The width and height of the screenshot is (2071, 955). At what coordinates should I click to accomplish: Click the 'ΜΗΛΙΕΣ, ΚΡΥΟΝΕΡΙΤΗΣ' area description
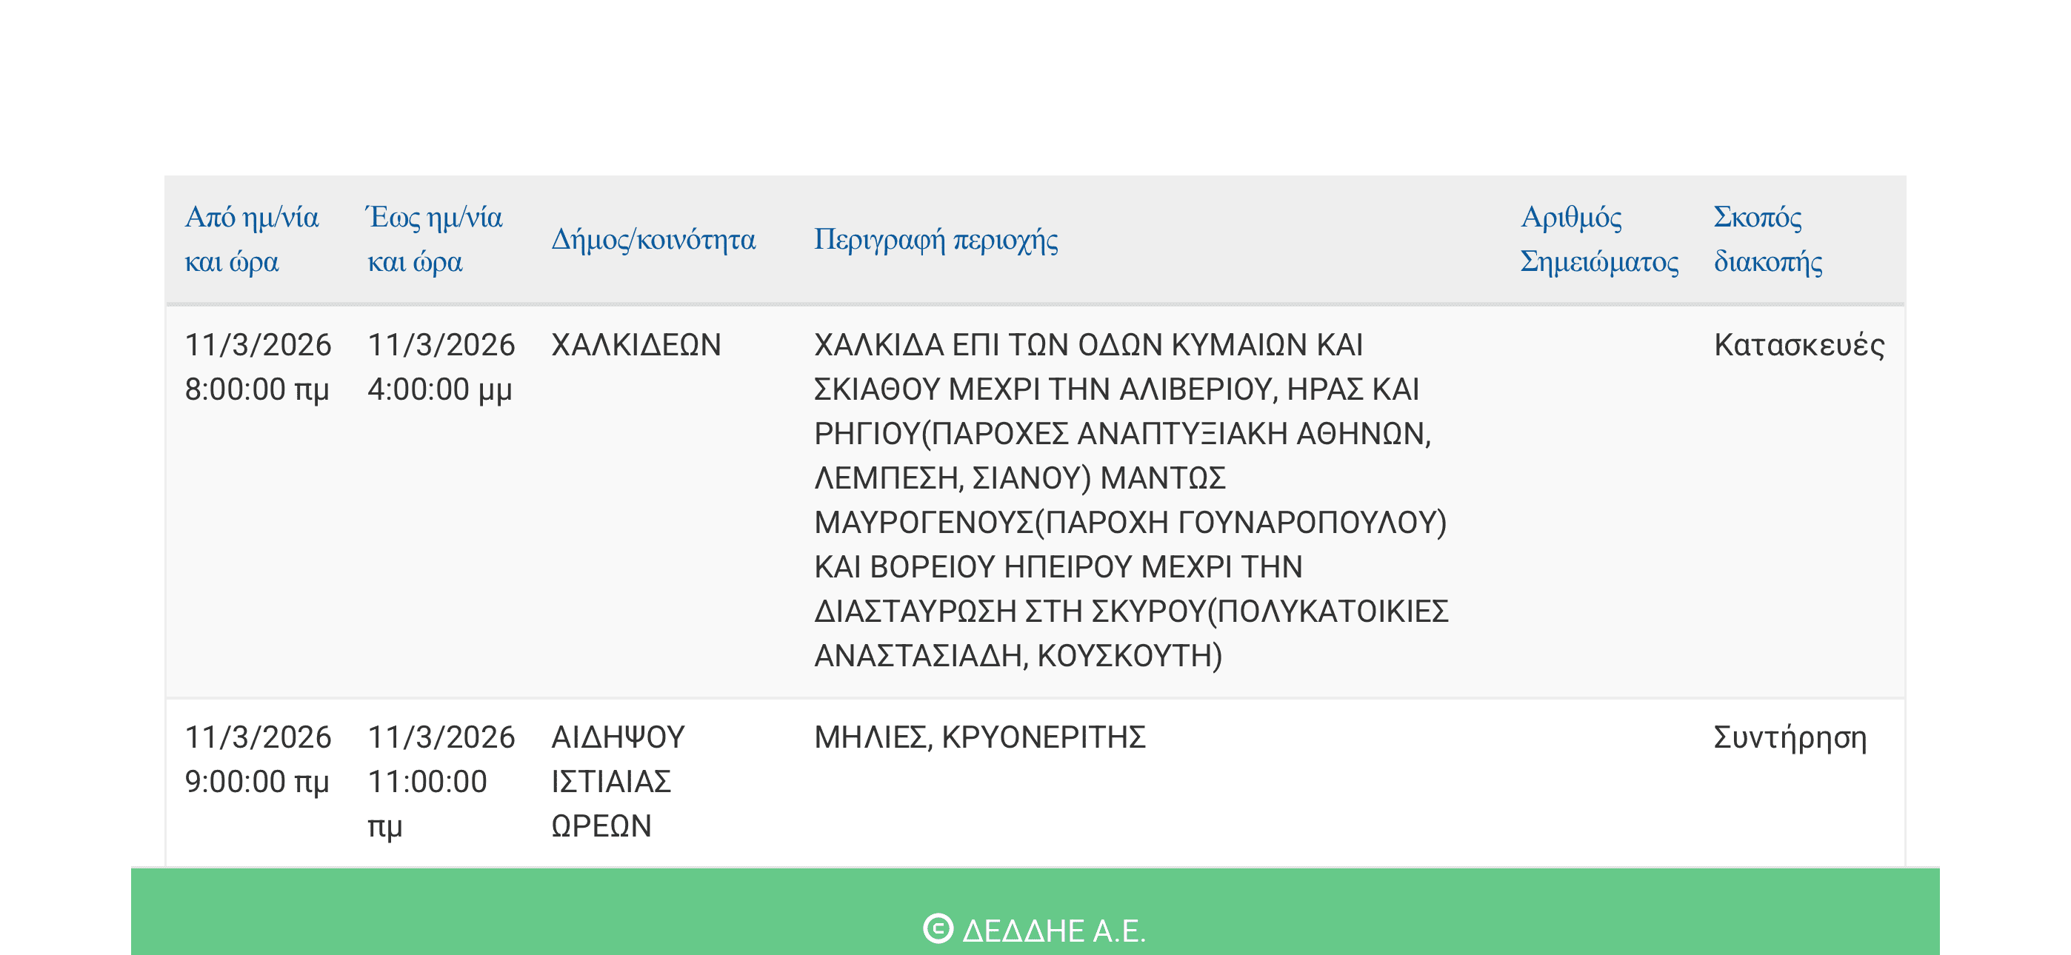[979, 737]
